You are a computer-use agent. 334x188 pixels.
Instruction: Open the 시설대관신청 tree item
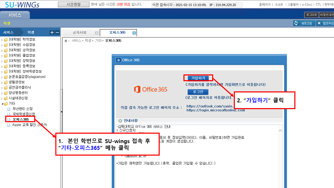click(18, 98)
